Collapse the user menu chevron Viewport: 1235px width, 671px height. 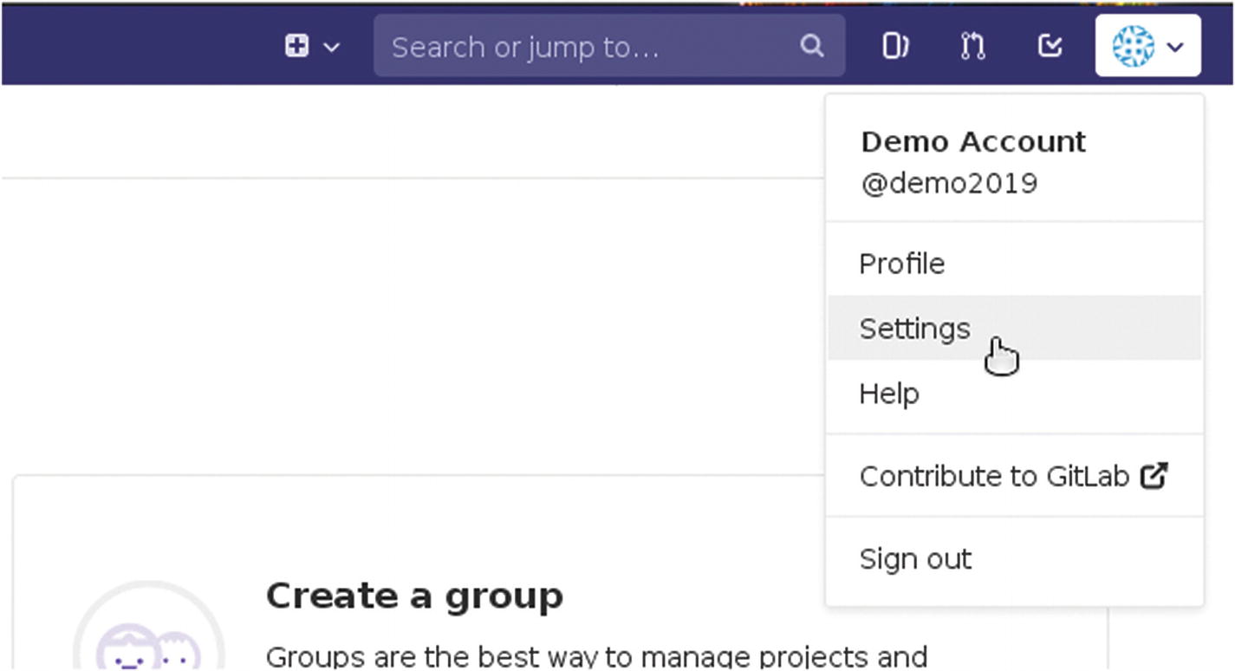1175,47
